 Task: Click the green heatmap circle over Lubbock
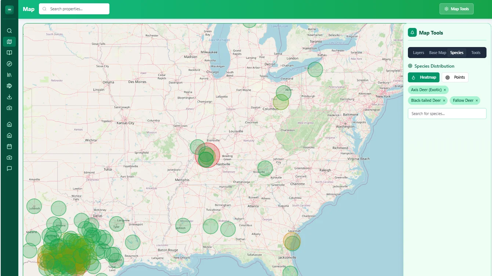coord(34,206)
